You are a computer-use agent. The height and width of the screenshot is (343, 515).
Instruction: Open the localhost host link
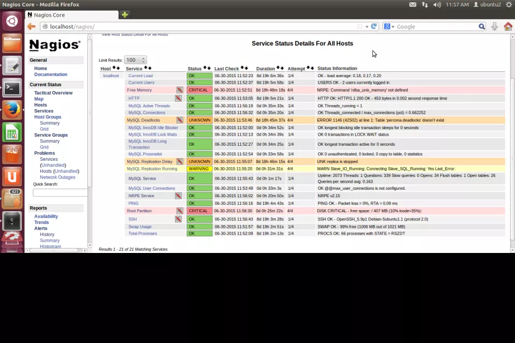click(111, 76)
